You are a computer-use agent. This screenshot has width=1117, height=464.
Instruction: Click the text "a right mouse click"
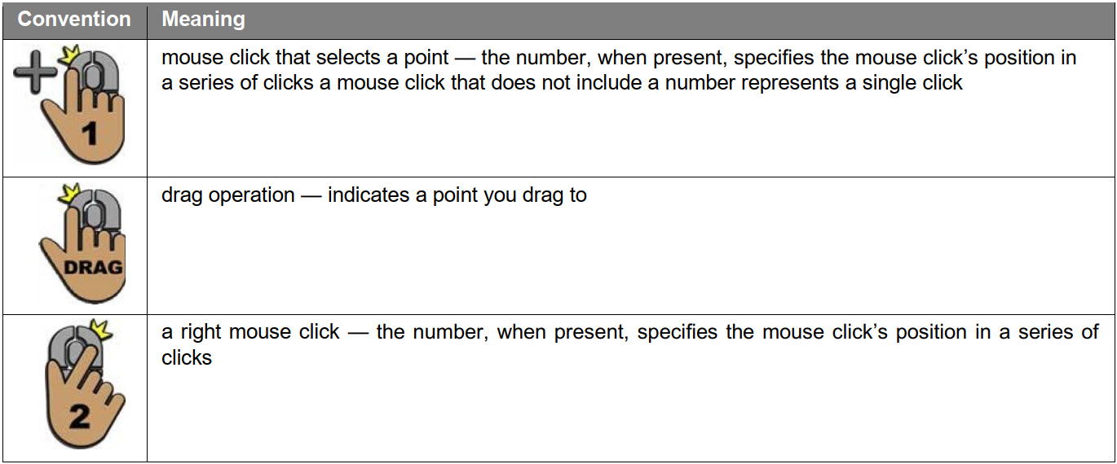[x=250, y=332]
